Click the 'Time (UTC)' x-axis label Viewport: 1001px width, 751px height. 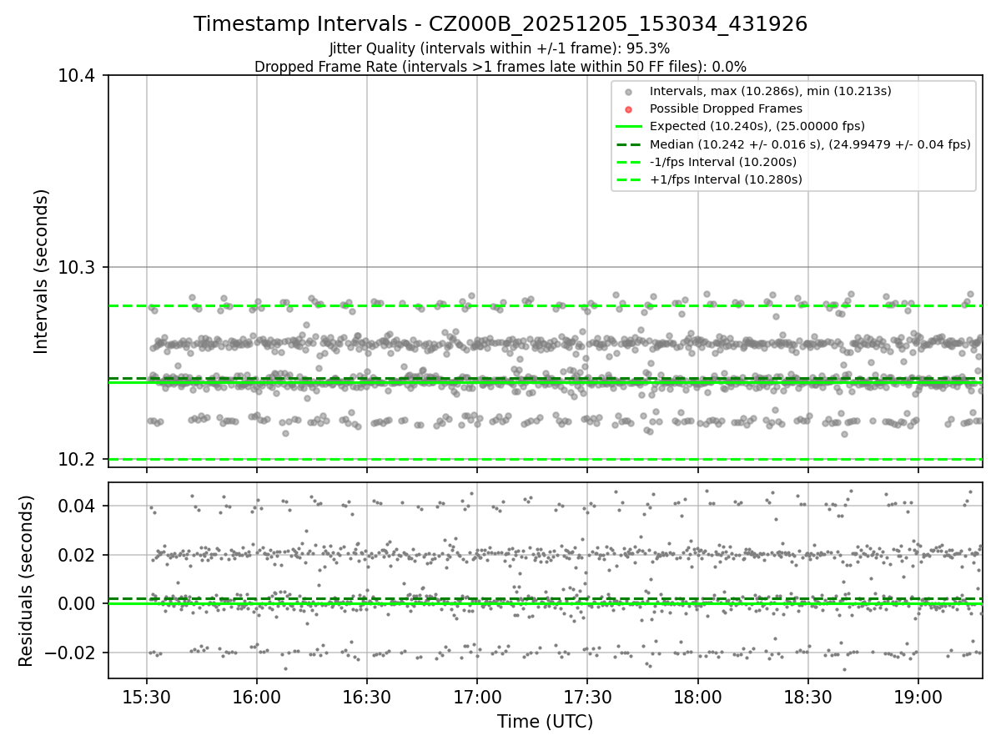tap(546, 722)
